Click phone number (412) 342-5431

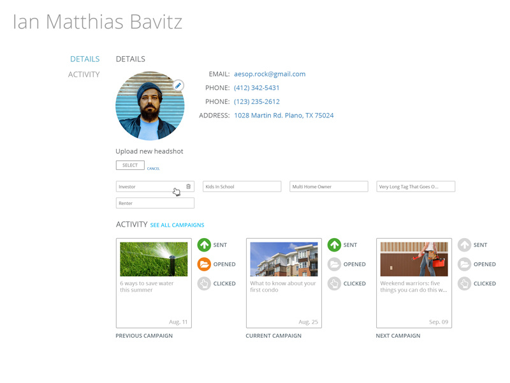pos(256,88)
